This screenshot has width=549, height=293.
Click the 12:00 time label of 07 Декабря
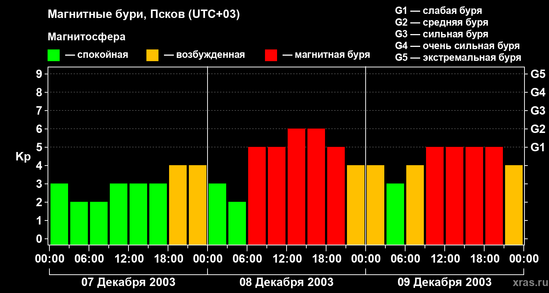[128, 259]
